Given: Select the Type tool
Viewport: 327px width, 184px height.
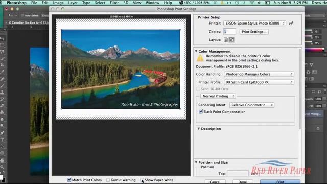Looking at the screenshot, I should [2, 140].
